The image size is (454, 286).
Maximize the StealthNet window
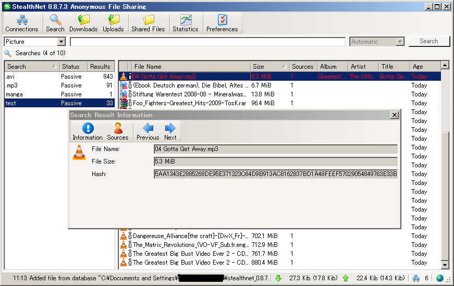437,7
